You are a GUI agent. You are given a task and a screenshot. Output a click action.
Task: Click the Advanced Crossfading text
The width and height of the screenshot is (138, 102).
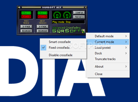point(66,28)
